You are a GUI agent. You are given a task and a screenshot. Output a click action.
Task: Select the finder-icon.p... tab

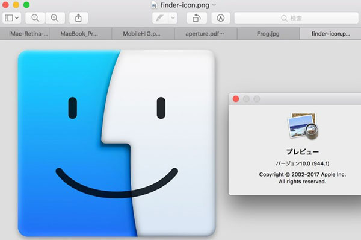coord(330,34)
